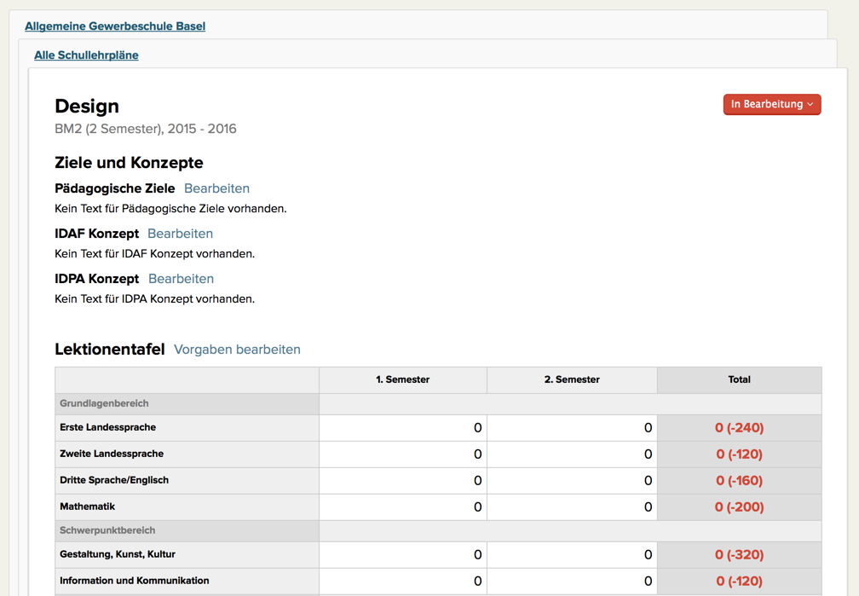Click the 2. Semester column header

click(x=572, y=379)
